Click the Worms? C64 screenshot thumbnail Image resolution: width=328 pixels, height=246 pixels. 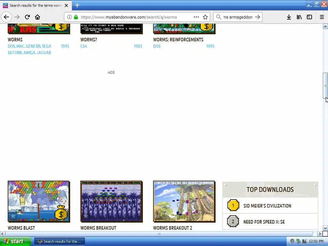[x=111, y=29]
